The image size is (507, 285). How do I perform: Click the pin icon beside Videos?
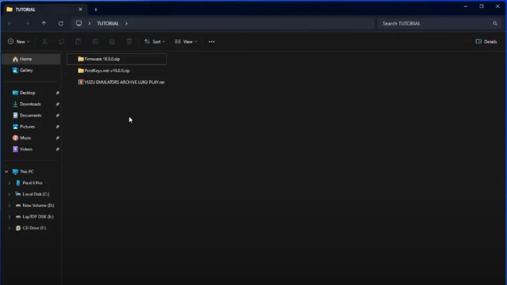coord(57,149)
